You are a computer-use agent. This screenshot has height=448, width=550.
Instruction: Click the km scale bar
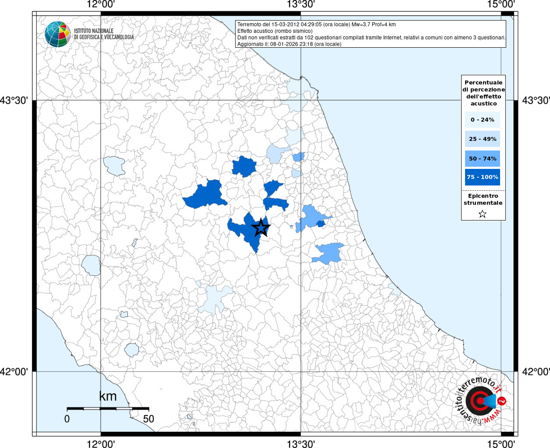[x=108, y=409]
